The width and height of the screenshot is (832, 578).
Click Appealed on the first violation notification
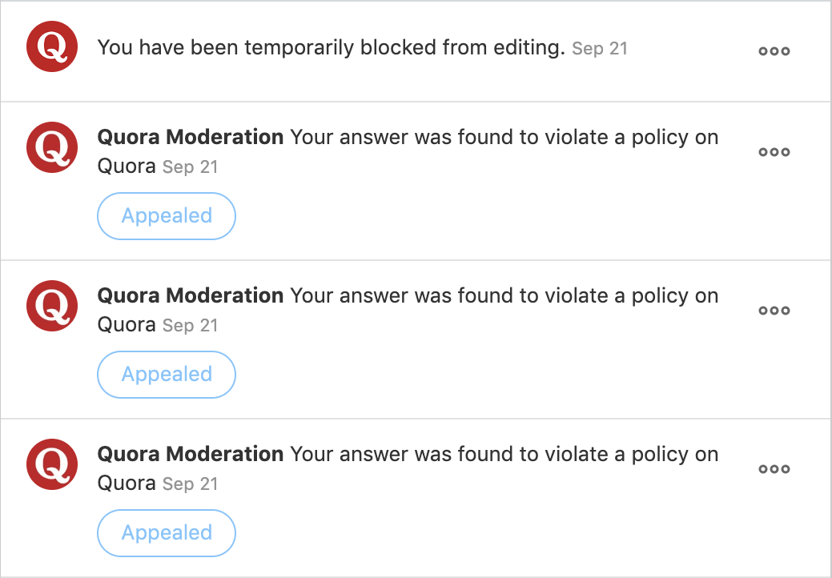click(x=166, y=216)
